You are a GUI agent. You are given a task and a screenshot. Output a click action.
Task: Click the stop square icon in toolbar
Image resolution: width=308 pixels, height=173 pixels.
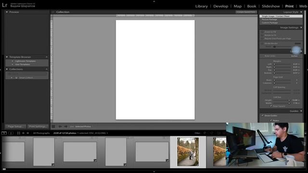[53, 126]
